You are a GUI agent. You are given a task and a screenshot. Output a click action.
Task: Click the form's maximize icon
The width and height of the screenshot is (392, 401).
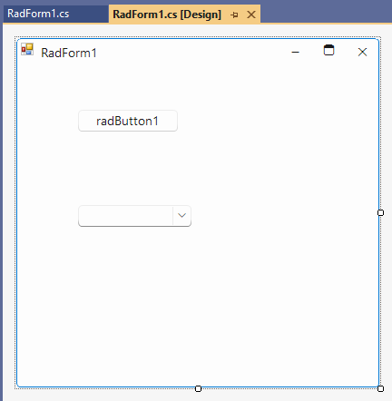pyautogui.click(x=328, y=50)
